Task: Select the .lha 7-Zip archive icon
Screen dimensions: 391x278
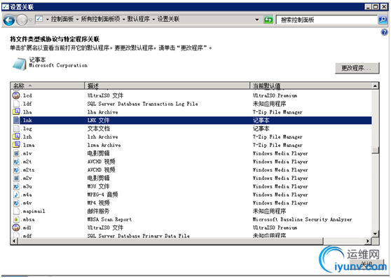Action: coord(16,112)
